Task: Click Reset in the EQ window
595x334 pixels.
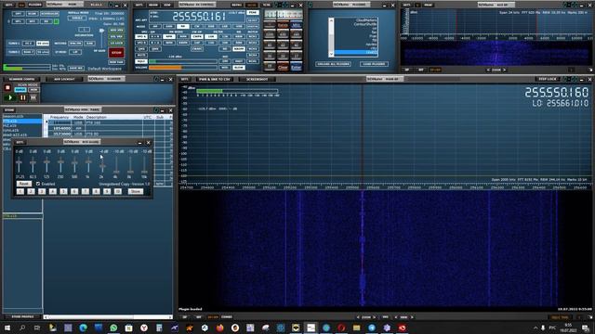Action: click(x=23, y=184)
